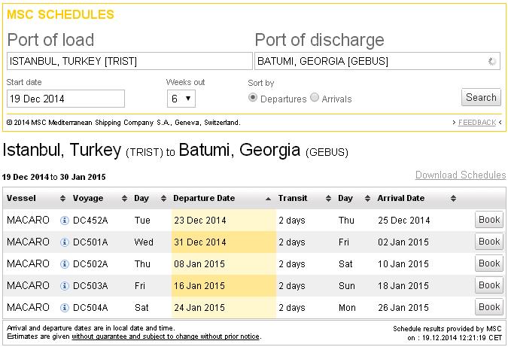This screenshot has height=347, width=508.
Task: Sort by Arrival Date column header
Action: coord(401,199)
